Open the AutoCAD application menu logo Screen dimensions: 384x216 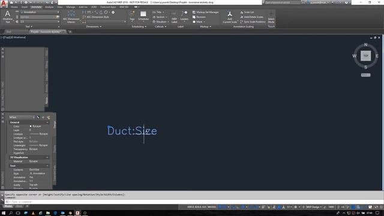pos(4,4)
